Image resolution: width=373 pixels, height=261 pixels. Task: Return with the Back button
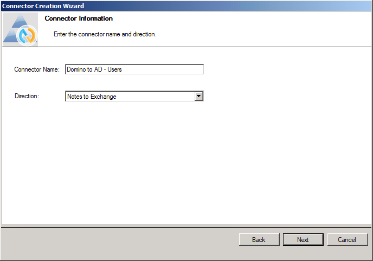(259, 240)
